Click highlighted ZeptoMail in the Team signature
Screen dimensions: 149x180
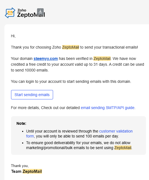[x=32, y=171]
